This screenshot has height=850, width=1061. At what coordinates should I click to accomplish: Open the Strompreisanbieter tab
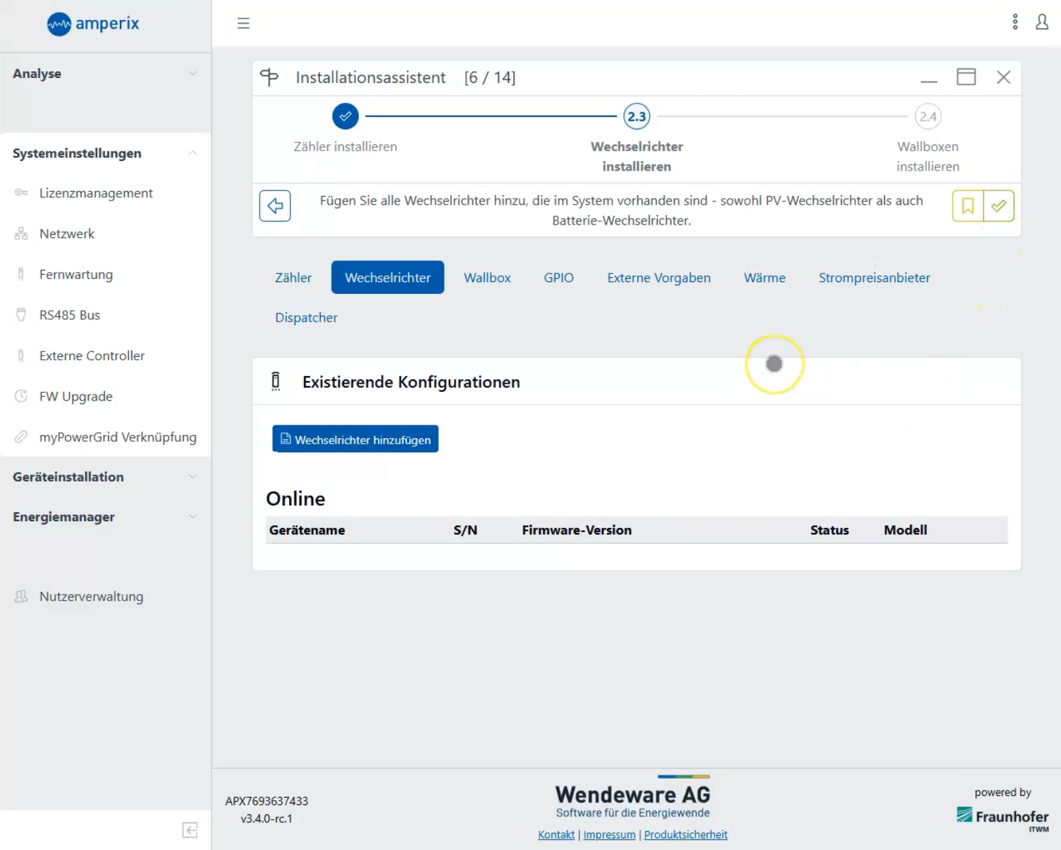(875, 277)
